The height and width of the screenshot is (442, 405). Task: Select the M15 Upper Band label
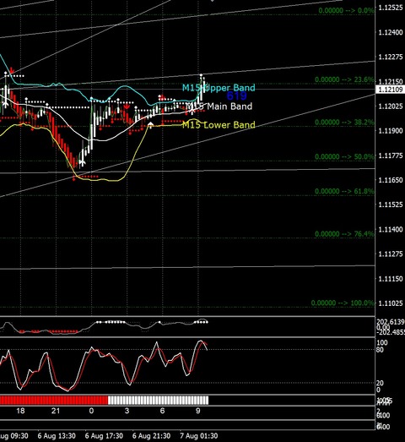click(219, 88)
